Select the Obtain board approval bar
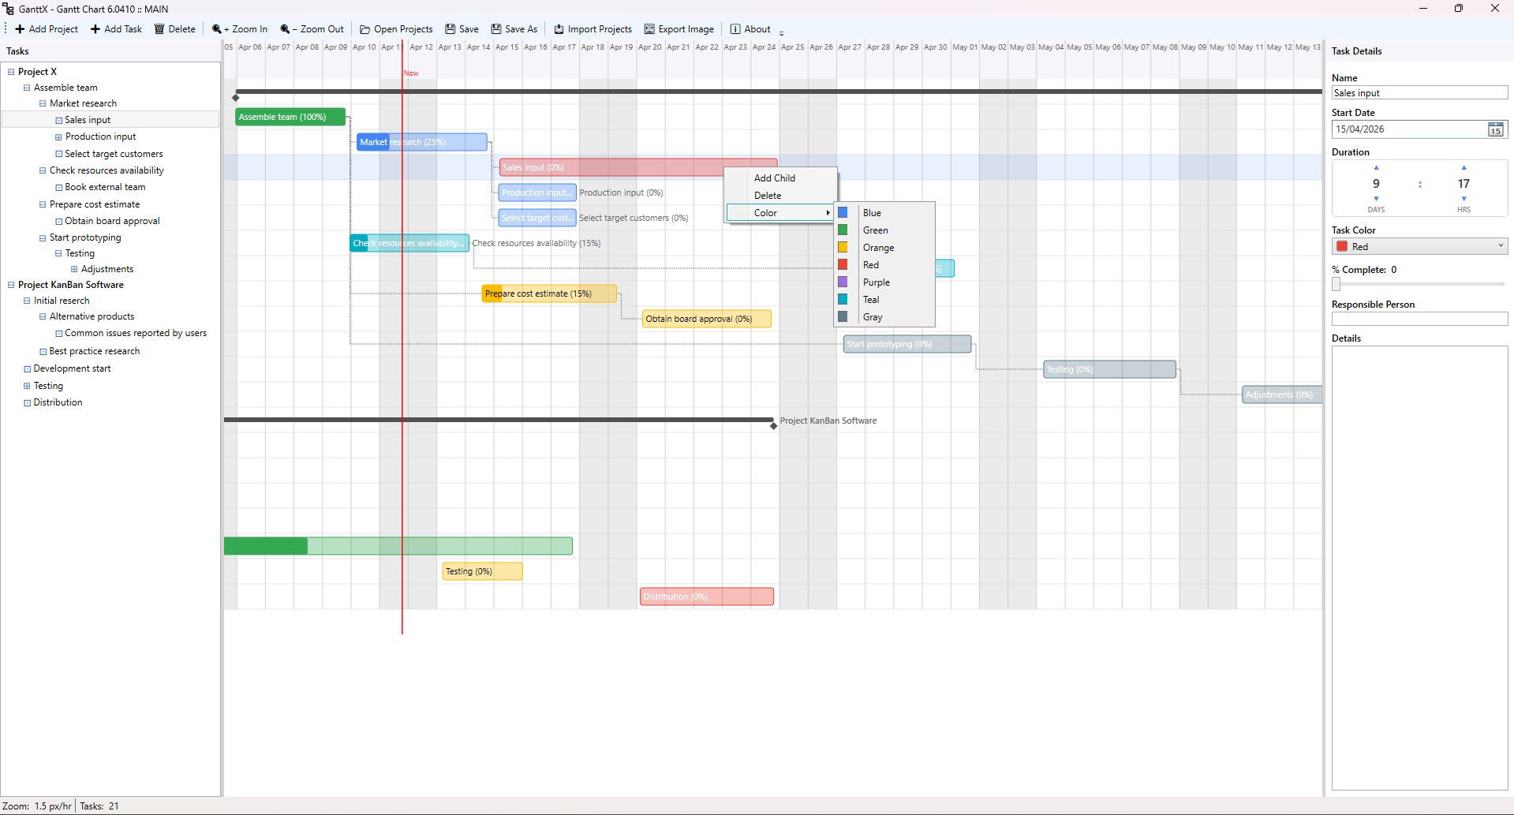 coord(706,319)
